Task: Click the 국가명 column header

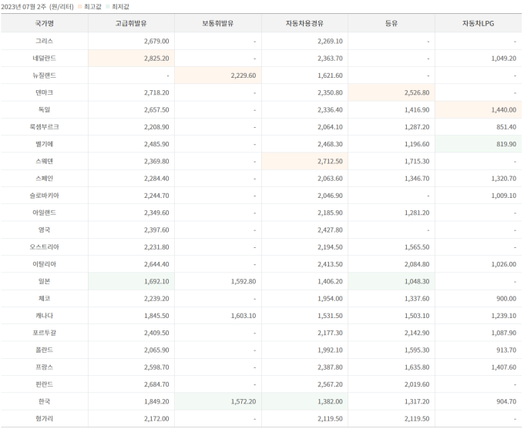Action: [44, 23]
